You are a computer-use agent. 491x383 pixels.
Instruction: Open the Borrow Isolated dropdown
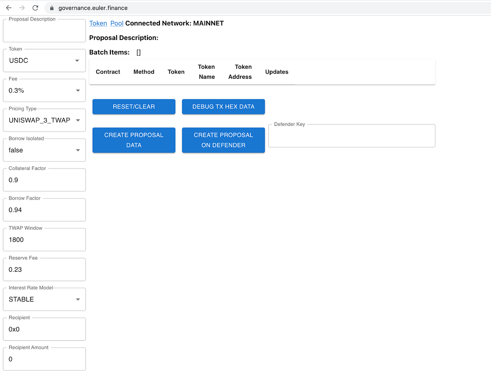point(44,150)
